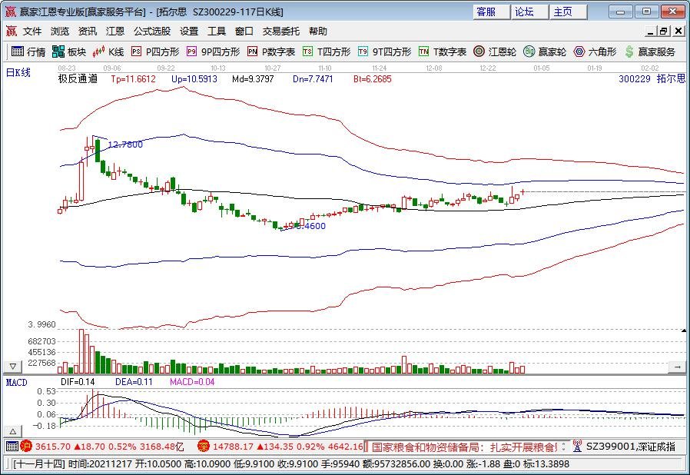690x475 pixels.
Task: Click the right arrow button beside volume panel
Action: click(677, 367)
